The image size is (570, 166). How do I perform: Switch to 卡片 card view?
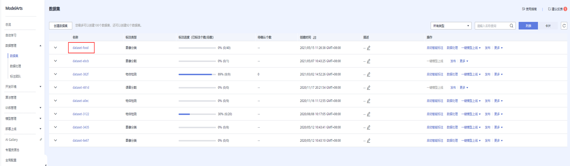(x=548, y=26)
